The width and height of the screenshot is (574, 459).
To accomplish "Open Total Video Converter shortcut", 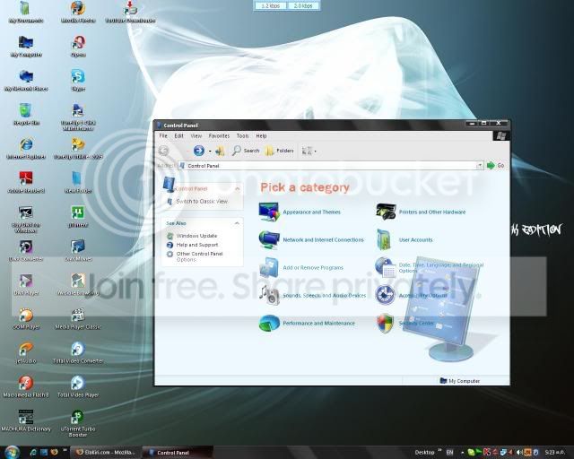I will (x=78, y=352).
